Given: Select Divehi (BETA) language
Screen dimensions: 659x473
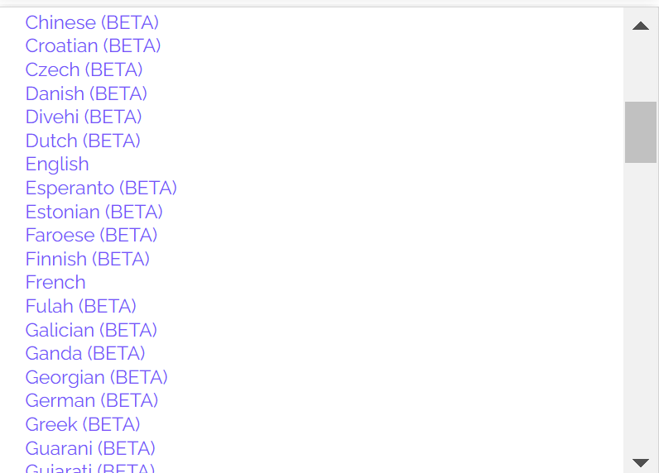Looking at the screenshot, I should click(x=84, y=117).
